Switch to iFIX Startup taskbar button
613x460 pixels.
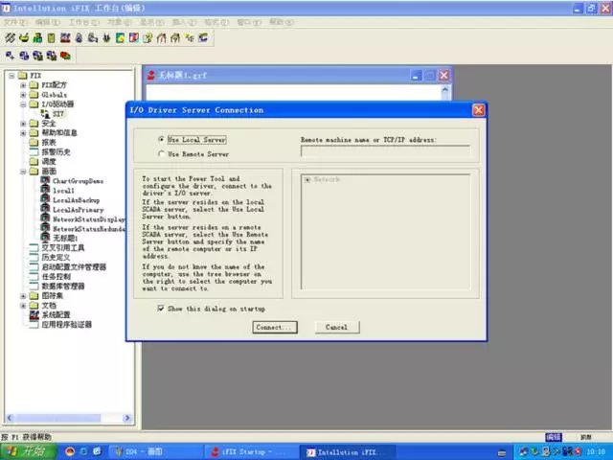(x=251, y=451)
